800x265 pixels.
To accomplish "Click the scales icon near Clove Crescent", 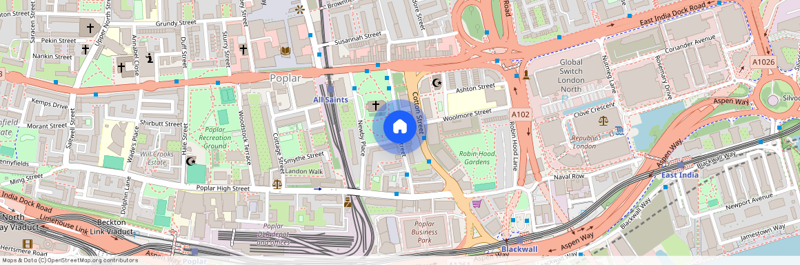I will pos(603,121).
